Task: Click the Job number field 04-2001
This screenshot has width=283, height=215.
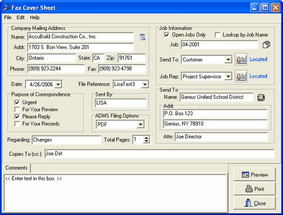Action: [x=219, y=45]
